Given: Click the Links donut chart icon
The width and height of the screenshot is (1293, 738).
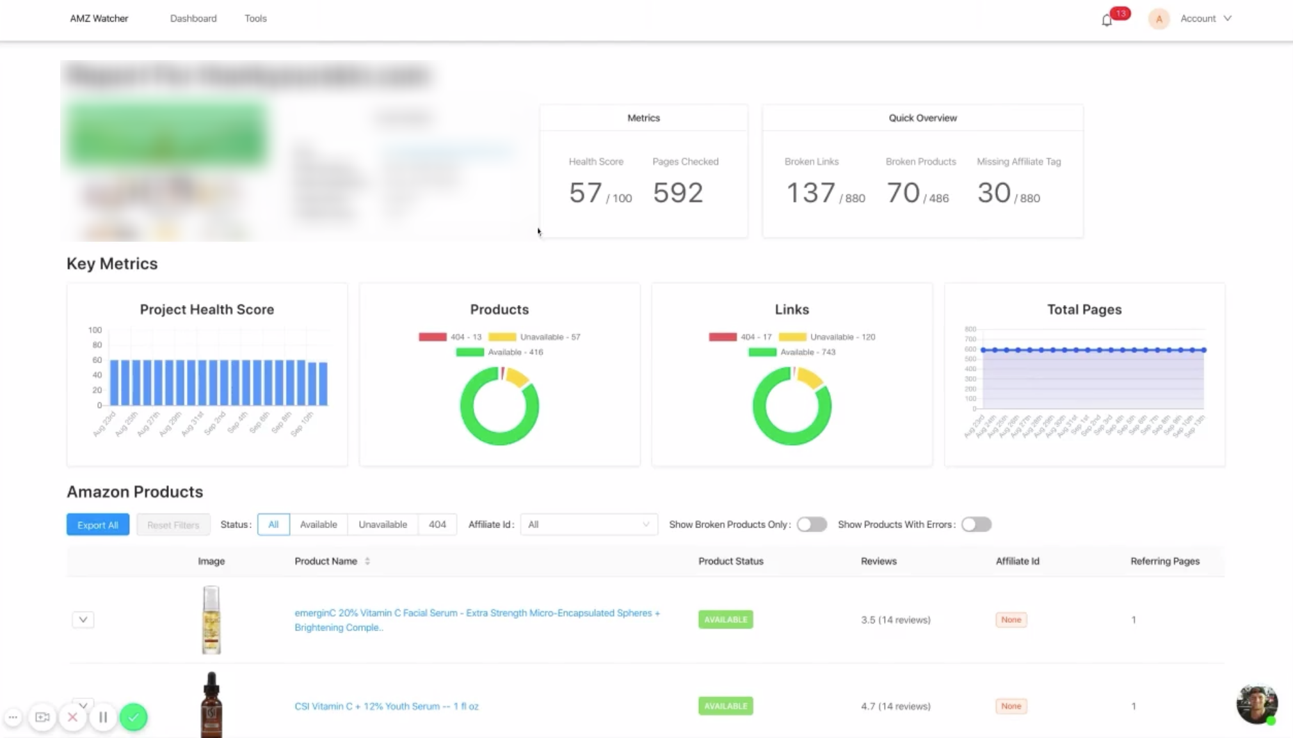Looking at the screenshot, I should [x=791, y=404].
